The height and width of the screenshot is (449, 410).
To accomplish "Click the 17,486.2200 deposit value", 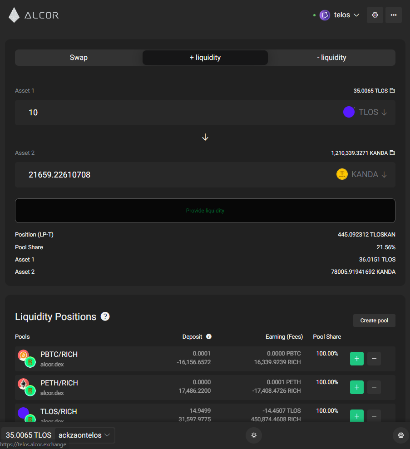I will [x=195, y=390].
